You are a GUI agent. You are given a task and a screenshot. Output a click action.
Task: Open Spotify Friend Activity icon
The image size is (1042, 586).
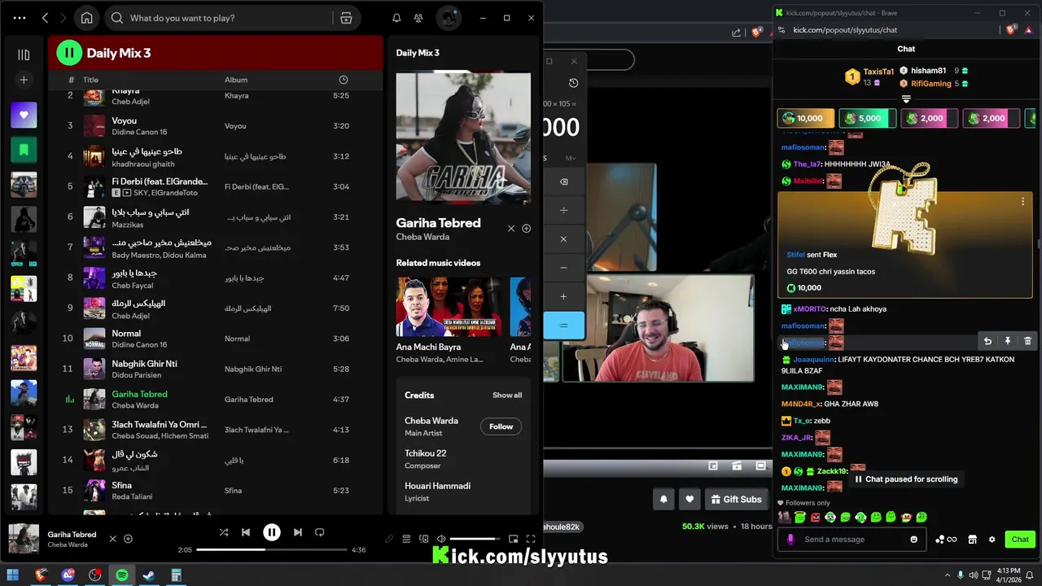[418, 18]
